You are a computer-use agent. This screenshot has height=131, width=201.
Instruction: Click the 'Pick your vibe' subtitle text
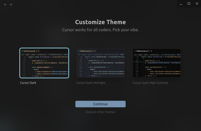(126, 30)
